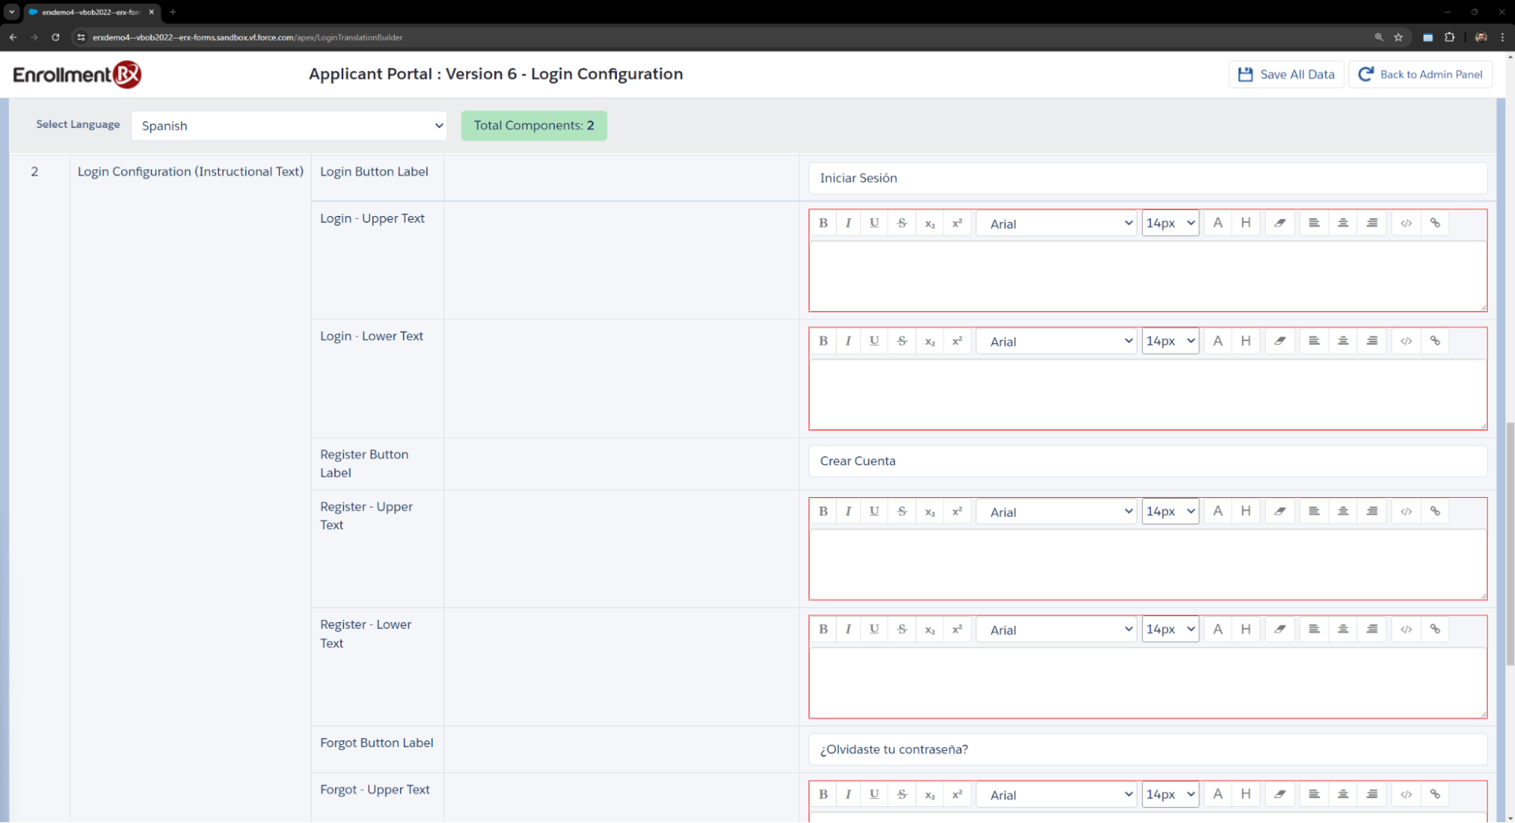Click Save All Data button
This screenshot has height=823, width=1515.
pos(1286,74)
